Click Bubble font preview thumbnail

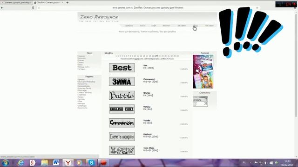[x=122, y=95]
